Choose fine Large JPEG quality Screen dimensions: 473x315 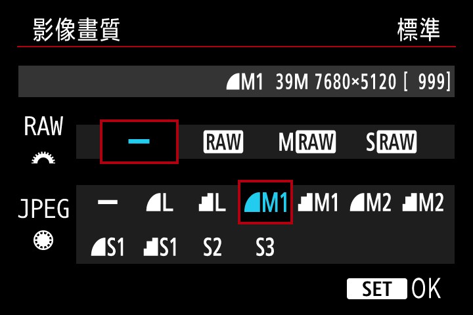tap(160, 202)
